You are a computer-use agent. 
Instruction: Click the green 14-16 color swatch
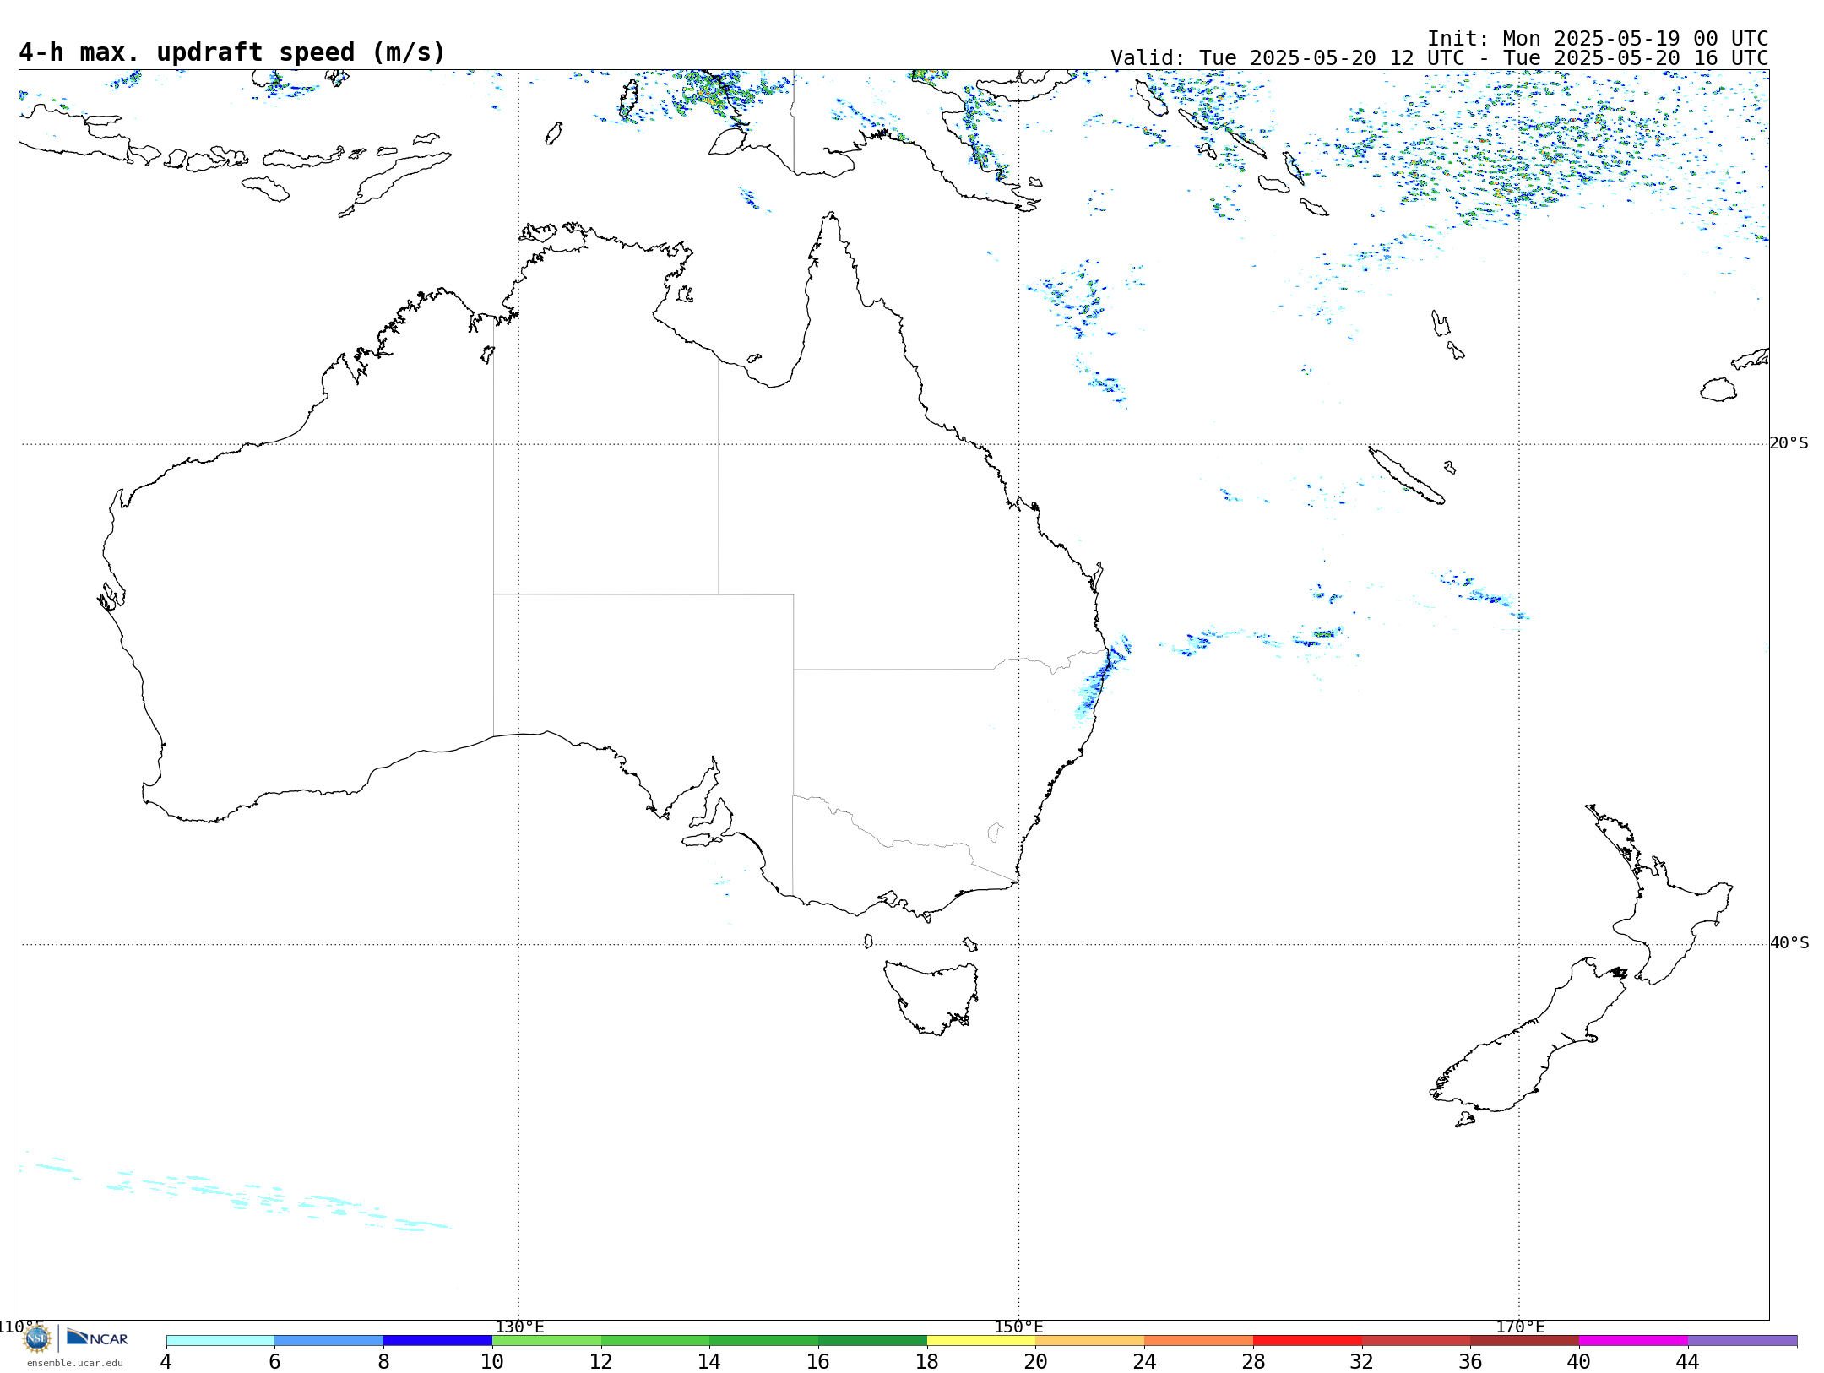[764, 1340]
